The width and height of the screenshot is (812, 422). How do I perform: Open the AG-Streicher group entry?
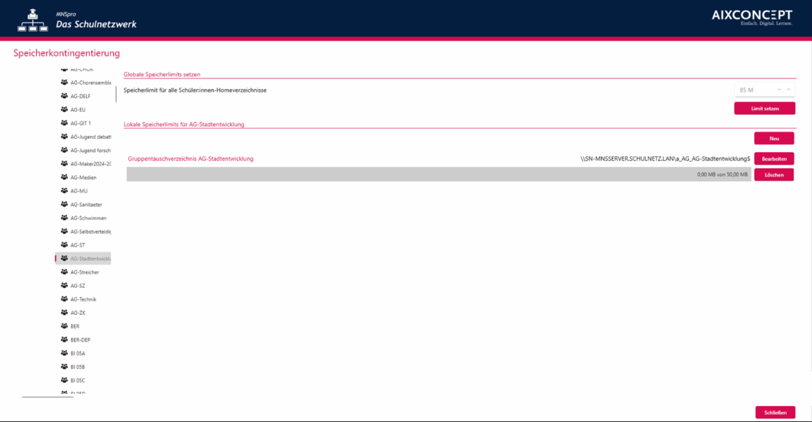85,272
